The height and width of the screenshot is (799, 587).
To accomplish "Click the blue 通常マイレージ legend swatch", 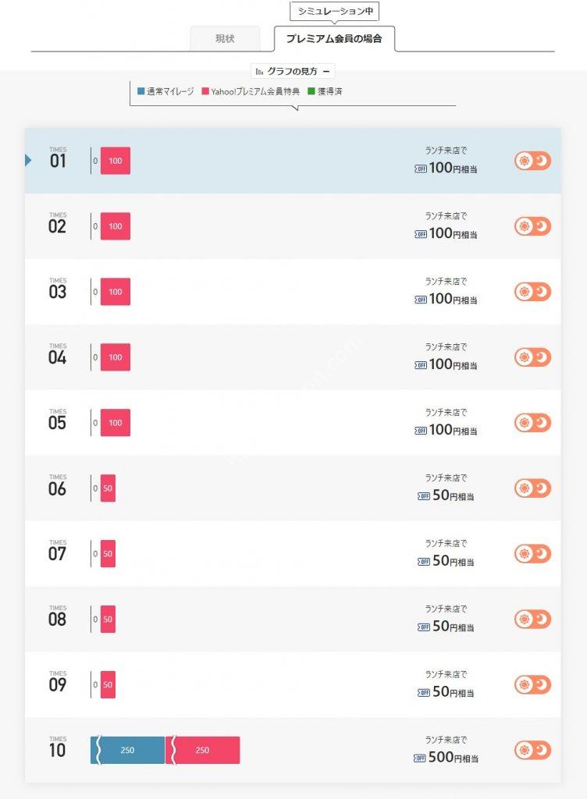I will pyautogui.click(x=141, y=91).
